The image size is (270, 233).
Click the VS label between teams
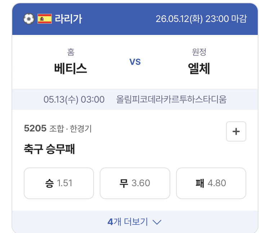[135, 62]
